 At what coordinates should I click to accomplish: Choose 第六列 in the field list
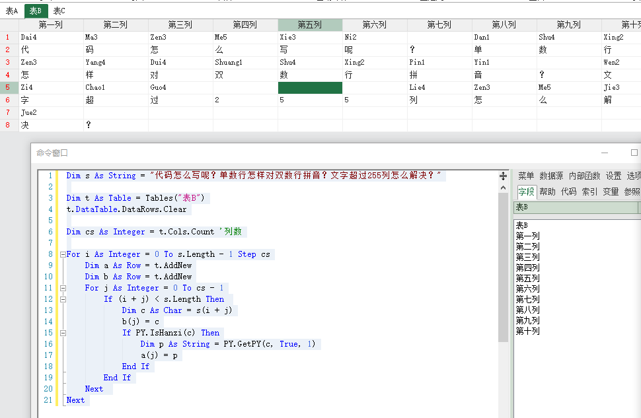tap(528, 289)
